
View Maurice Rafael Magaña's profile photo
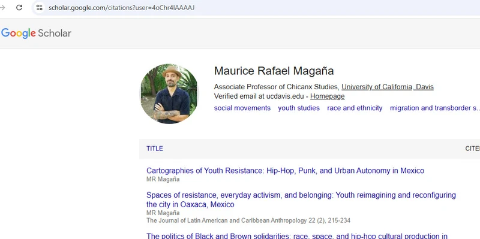coord(169,94)
